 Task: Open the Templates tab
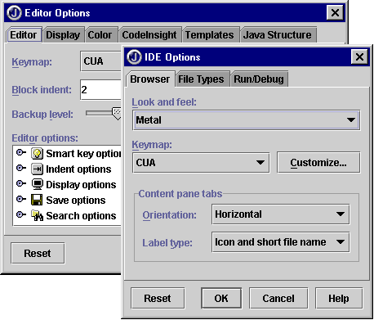tap(210, 35)
